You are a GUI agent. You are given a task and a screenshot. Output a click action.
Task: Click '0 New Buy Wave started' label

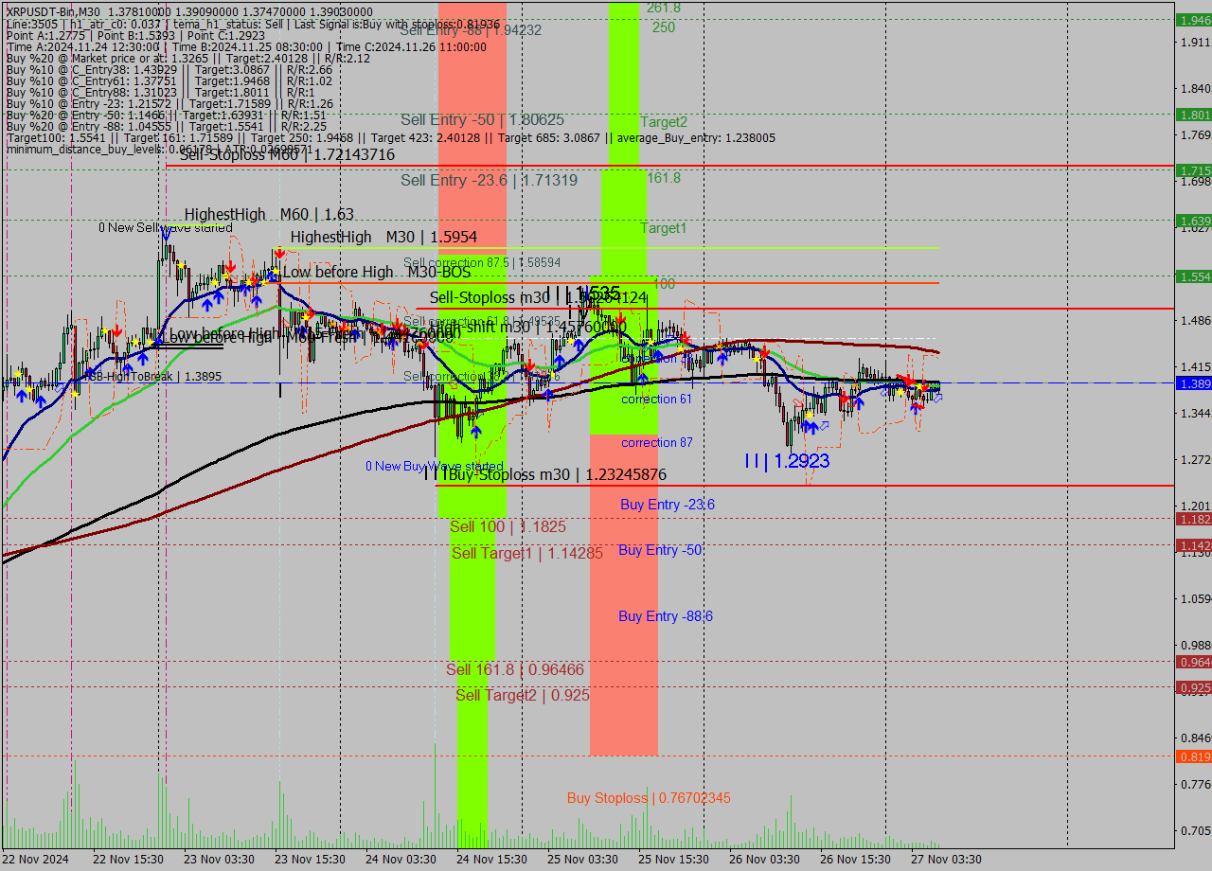435,466
